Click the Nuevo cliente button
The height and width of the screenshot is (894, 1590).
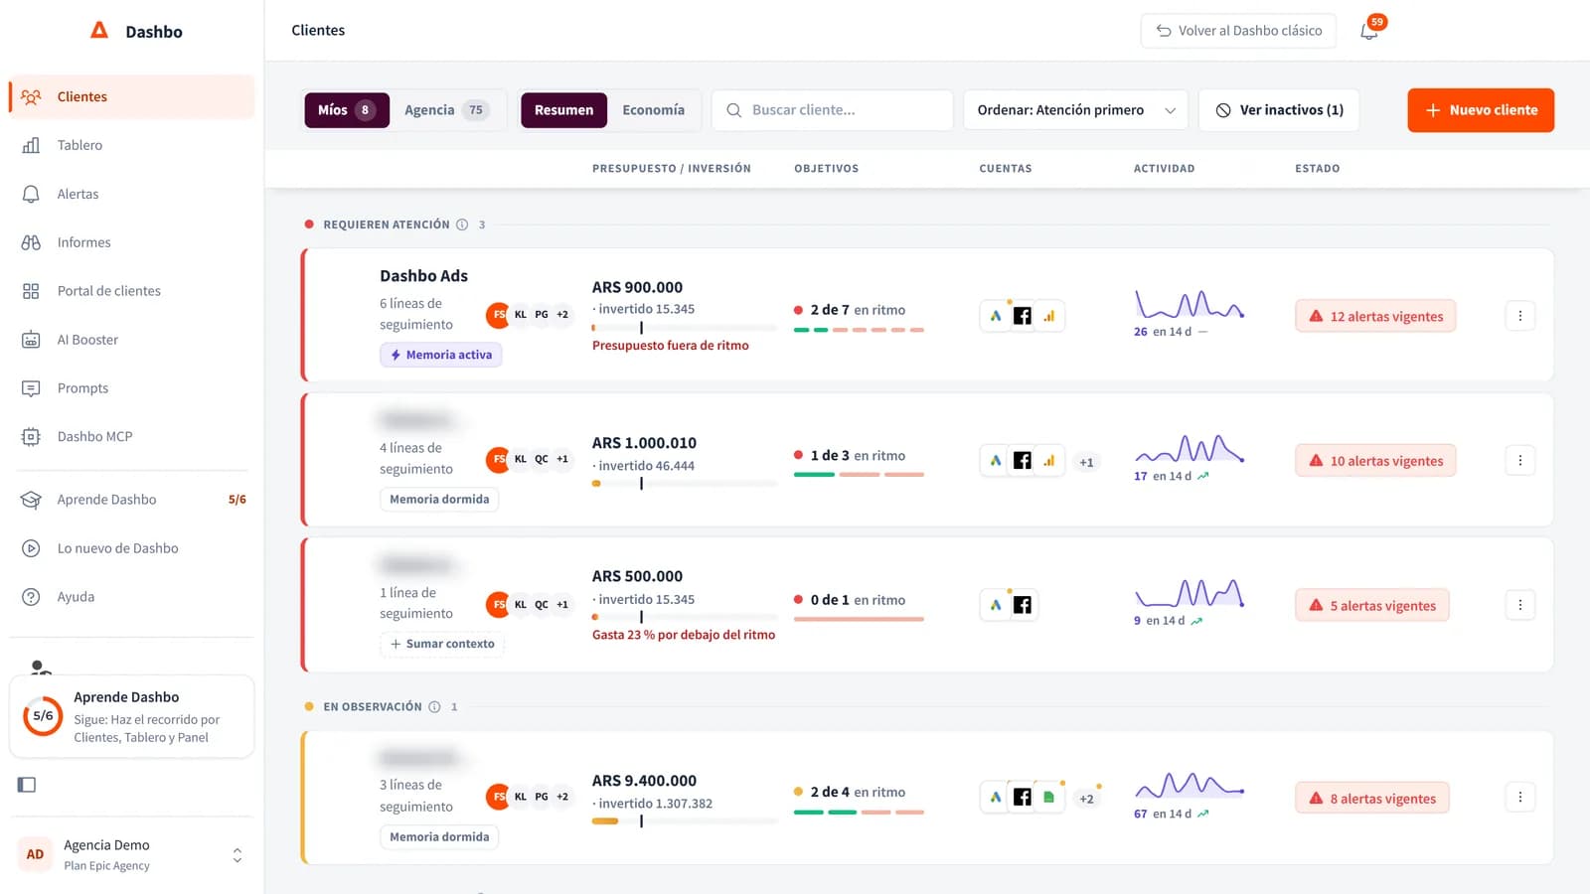click(x=1481, y=110)
